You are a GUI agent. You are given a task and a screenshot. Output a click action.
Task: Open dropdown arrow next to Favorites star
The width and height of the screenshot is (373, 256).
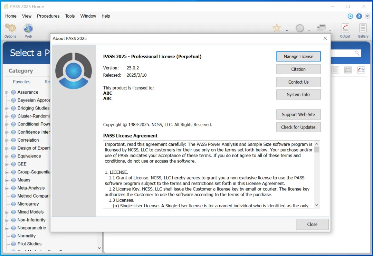(287, 30)
